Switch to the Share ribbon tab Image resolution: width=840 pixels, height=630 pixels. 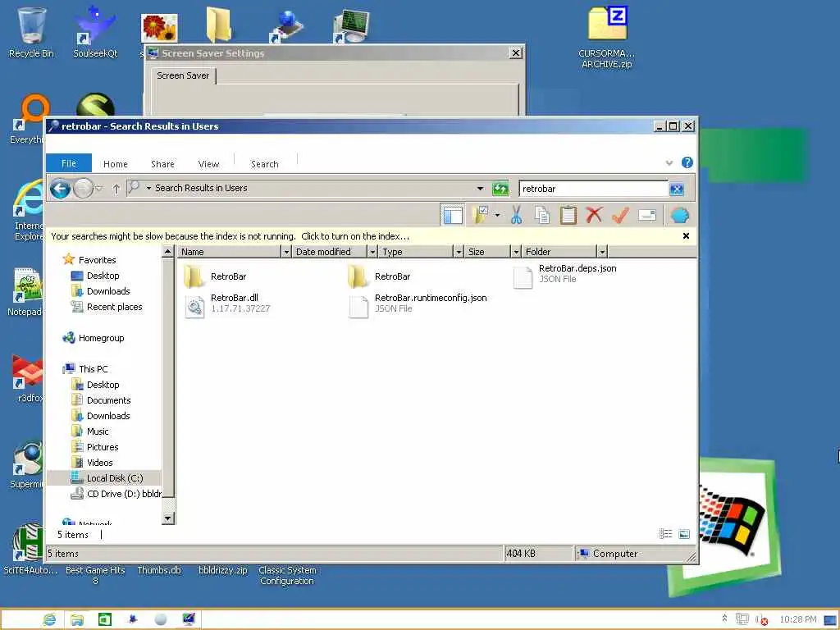point(162,164)
